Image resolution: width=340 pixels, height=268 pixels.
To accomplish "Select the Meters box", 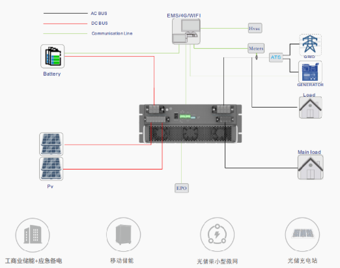I will (256, 48).
